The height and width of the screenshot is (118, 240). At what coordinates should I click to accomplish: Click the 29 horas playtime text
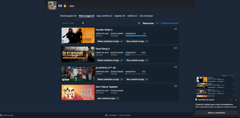[x=99, y=36]
